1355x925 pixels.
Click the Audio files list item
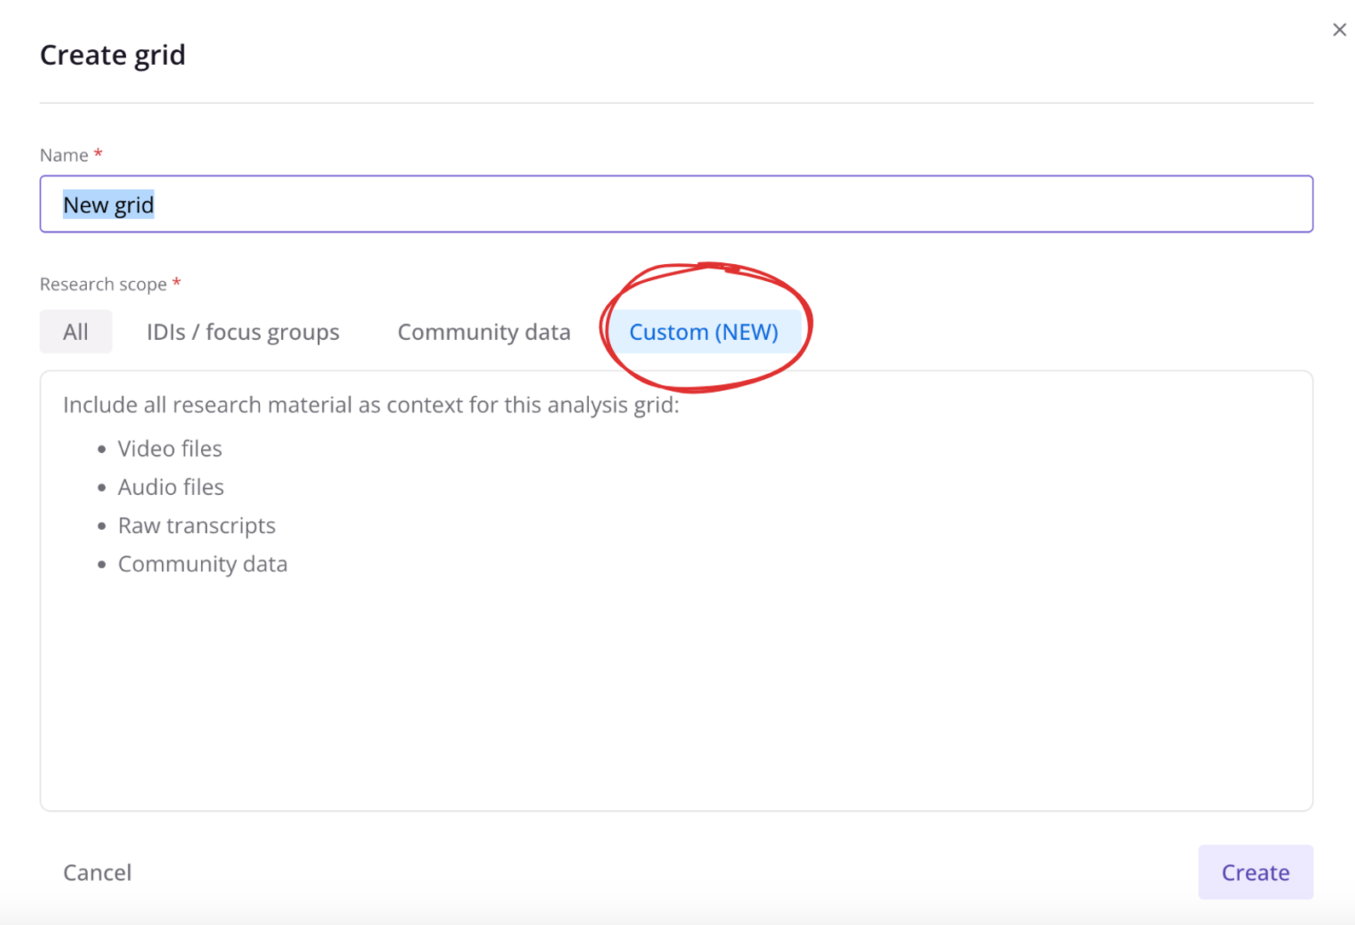(170, 486)
